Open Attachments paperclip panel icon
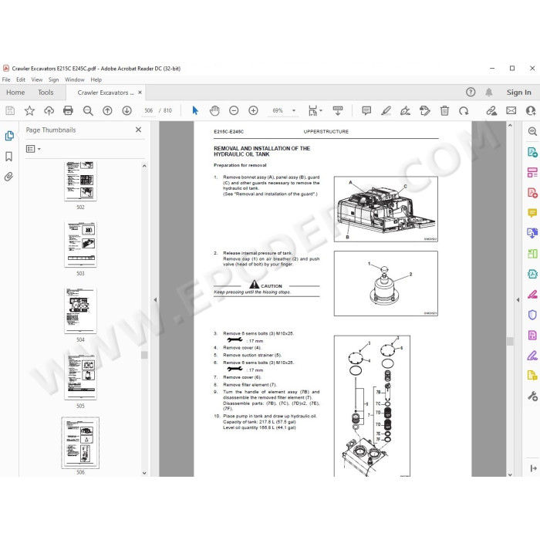The image size is (540, 540). coord(8,177)
